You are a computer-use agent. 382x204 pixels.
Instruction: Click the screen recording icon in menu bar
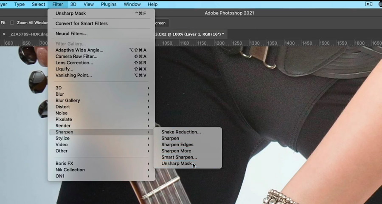pos(368,4)
